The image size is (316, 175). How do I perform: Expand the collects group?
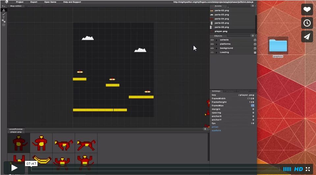pyautogui.click(x=217, y=40)
